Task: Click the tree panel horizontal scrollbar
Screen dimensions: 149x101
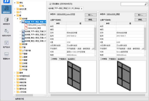Action: 24,95
